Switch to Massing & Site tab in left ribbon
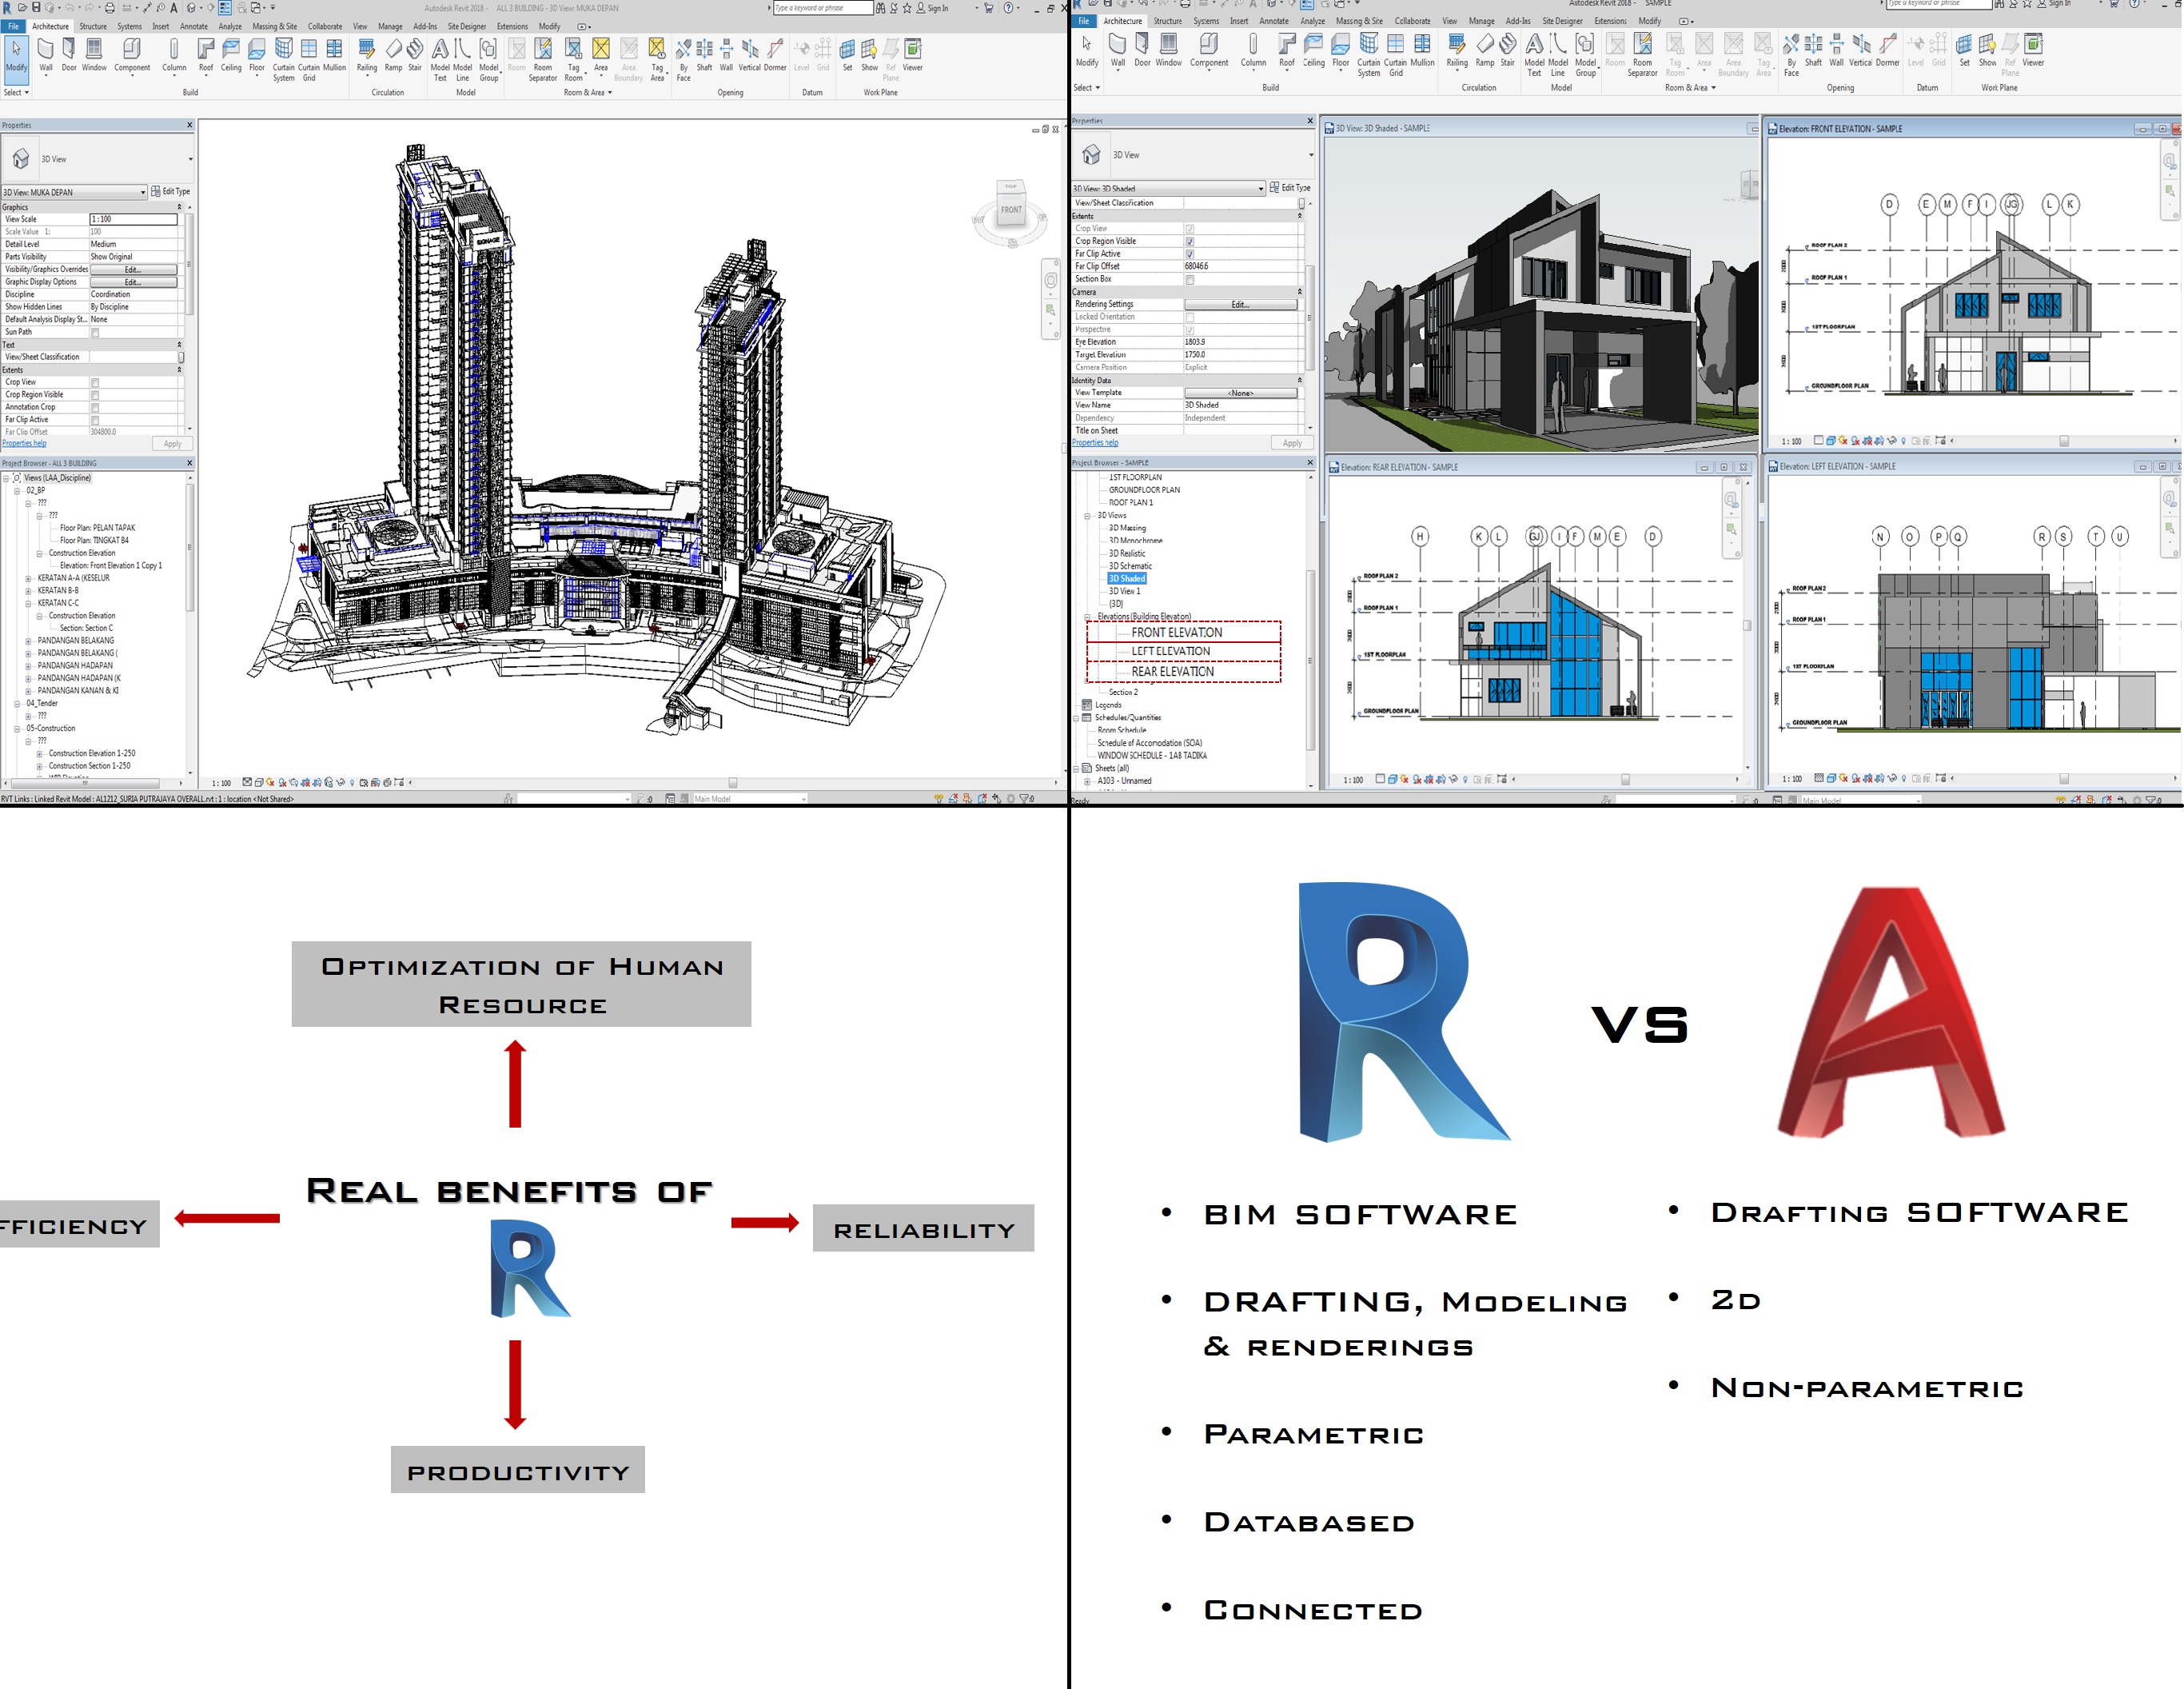The width and height of the screenshot is (2184, 1689). click(274, 27)
